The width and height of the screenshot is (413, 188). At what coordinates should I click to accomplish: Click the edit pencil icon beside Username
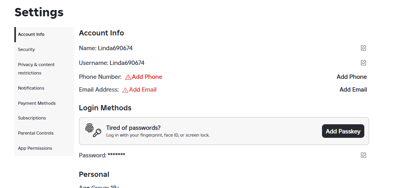click(364, 63)
